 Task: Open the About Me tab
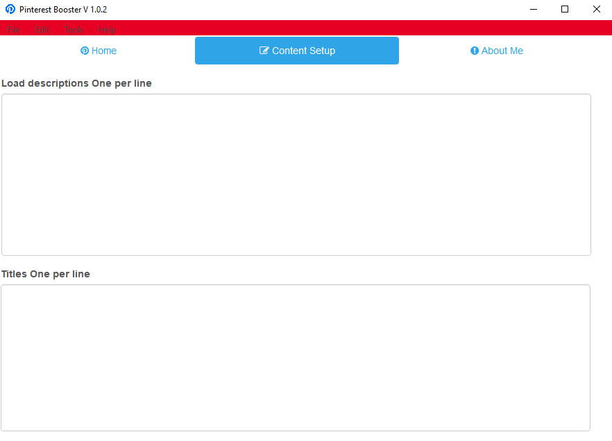coord(496,51)
